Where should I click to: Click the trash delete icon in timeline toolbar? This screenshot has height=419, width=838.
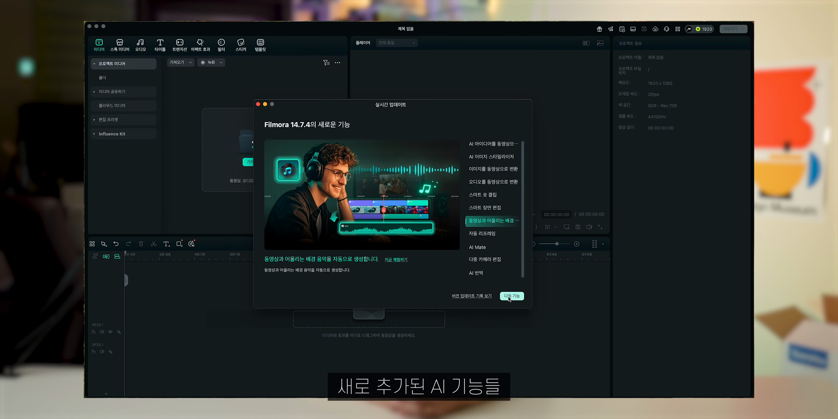point(141,244)
